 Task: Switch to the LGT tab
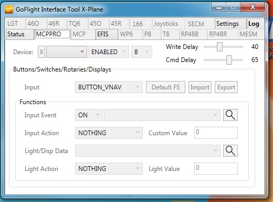(15, 24)
